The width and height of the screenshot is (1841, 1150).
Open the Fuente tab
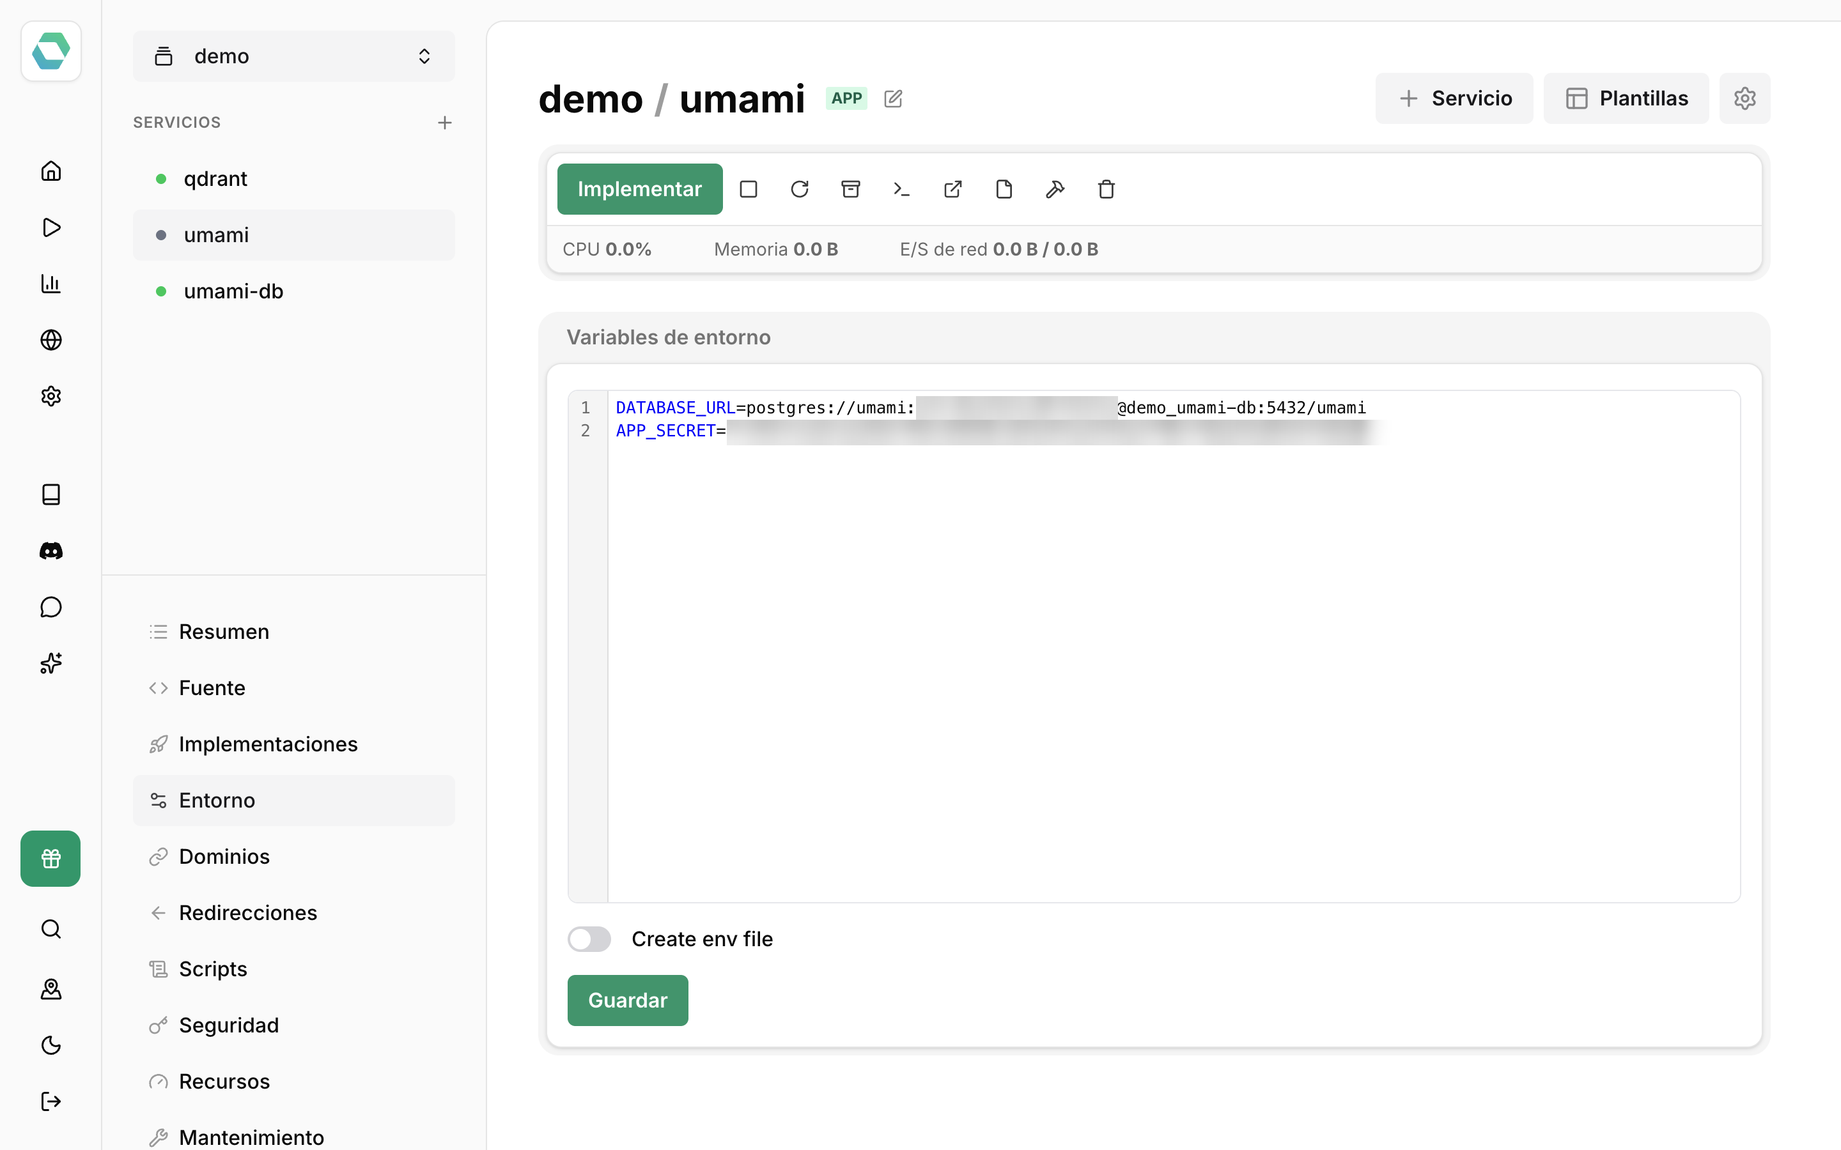coord(293,688)
